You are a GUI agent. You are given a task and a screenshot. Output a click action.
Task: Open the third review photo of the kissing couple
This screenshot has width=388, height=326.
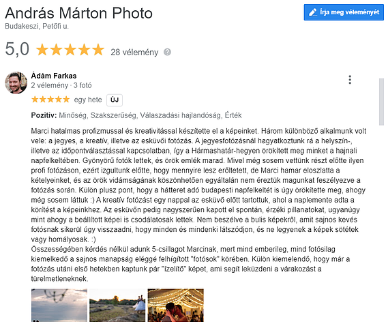(x=176, y=306)
